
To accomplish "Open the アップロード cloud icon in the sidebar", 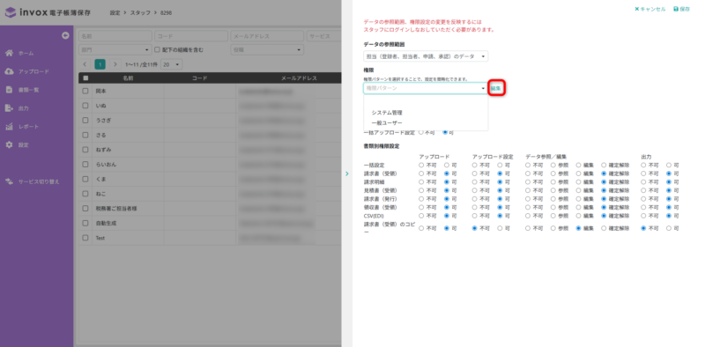I will click(9, 71).
